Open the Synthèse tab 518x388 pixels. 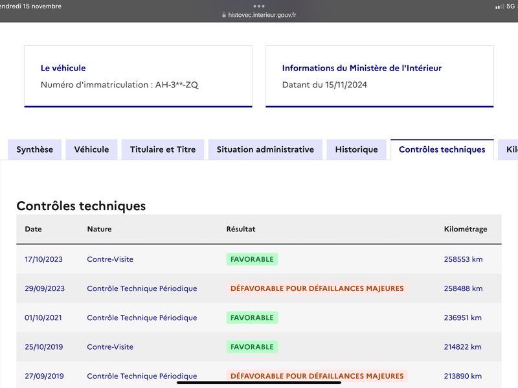click(35, 149)
